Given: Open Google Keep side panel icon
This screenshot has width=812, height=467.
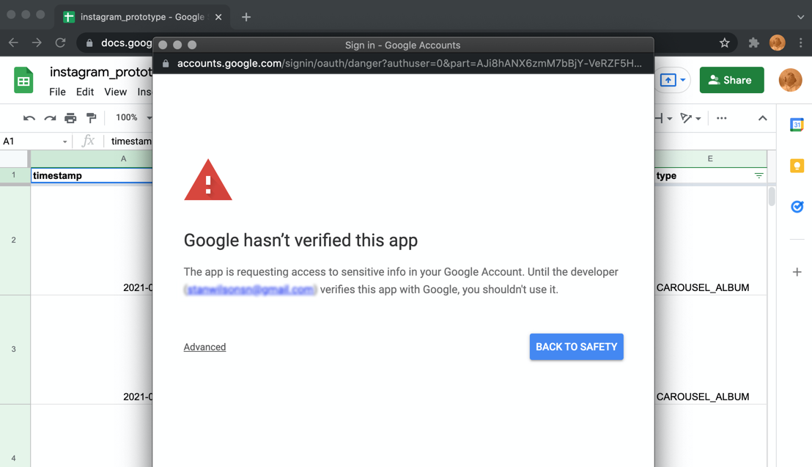Looking at the screenshot, I should [x=797, y=166].
